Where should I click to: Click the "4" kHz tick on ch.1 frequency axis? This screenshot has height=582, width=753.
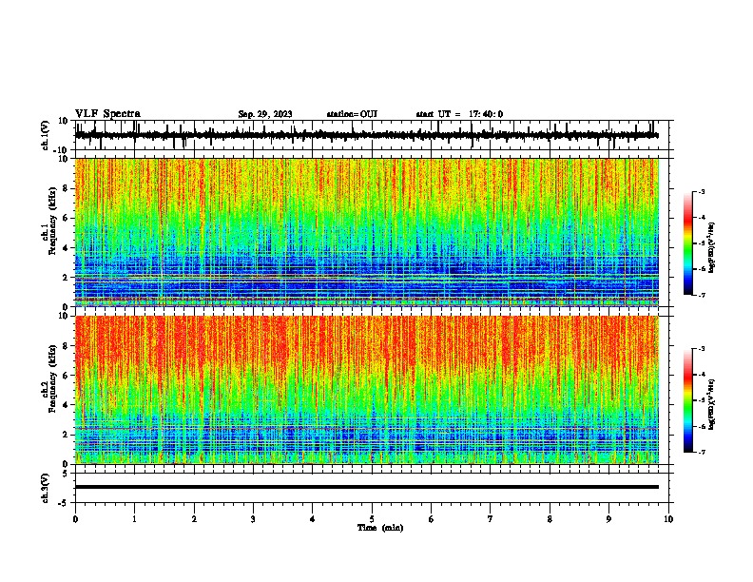(x=66, y=248)
